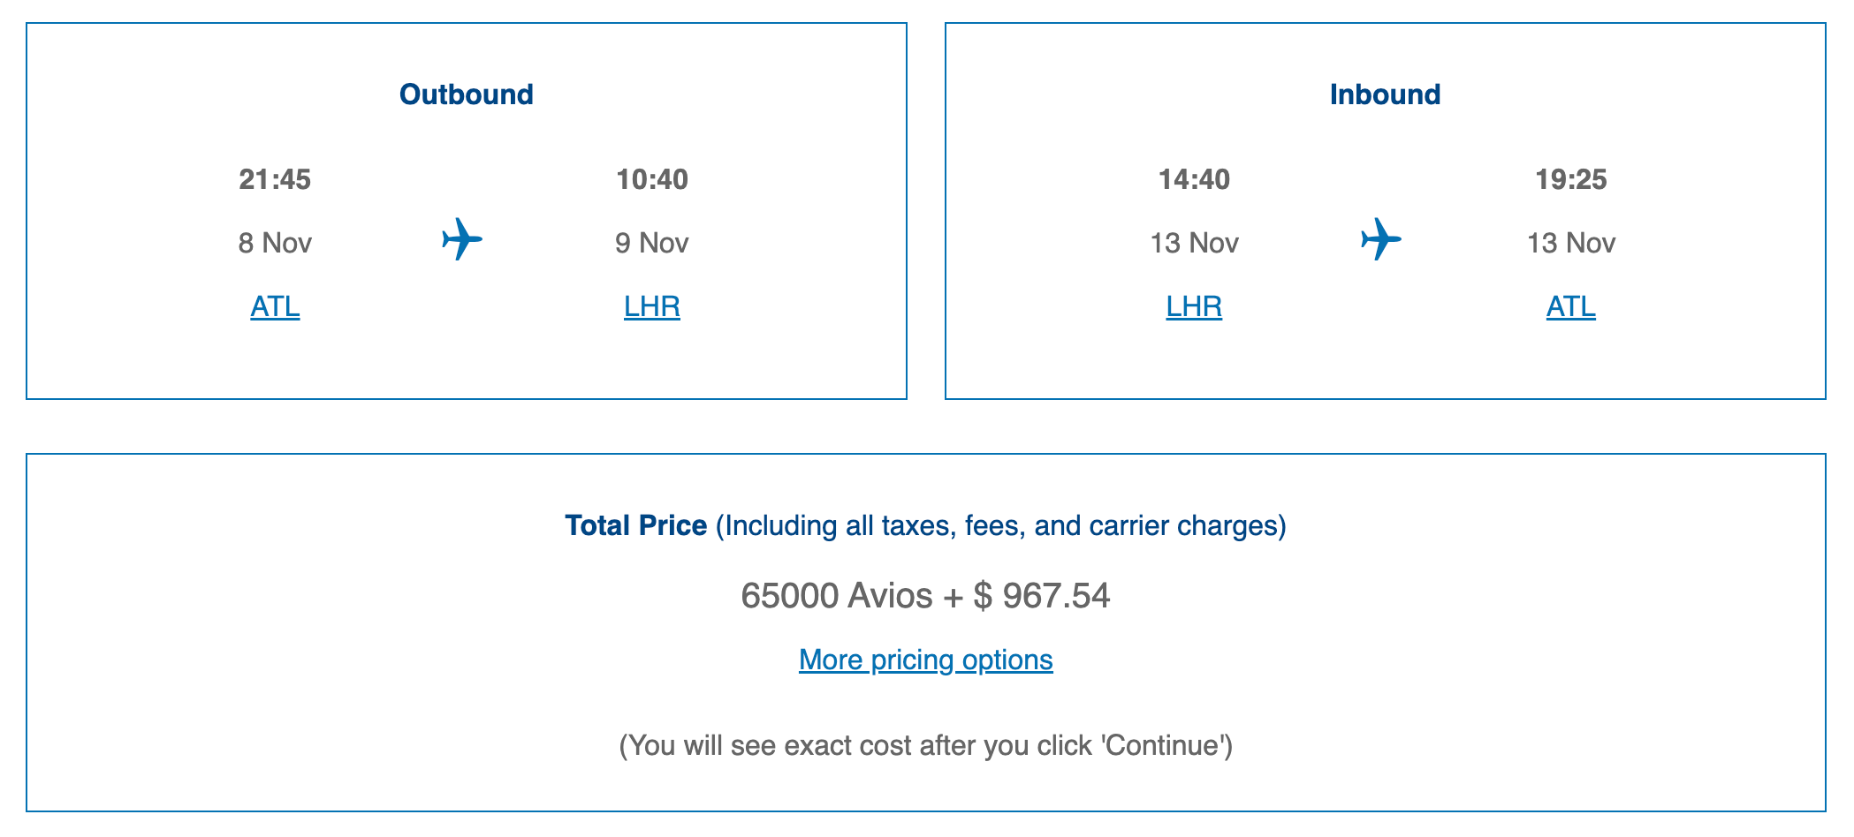The width and height of the screenshot is (1854, 837).
Task: Click the 13 Nov date under 14:40
Action: [1194, 243]
